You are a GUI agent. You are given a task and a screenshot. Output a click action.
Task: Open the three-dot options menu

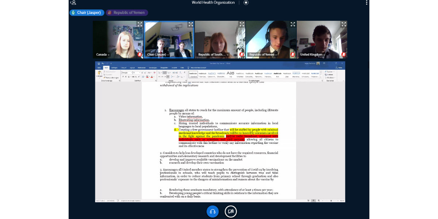tap(366, 3)
